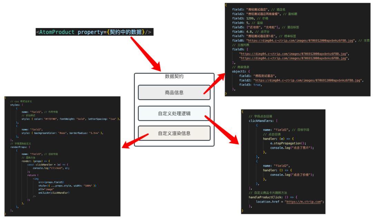The image size is (373, 219).
Task: Open the field8 主图 image URL
Action: pyautogui.click(x=301, y=41)
